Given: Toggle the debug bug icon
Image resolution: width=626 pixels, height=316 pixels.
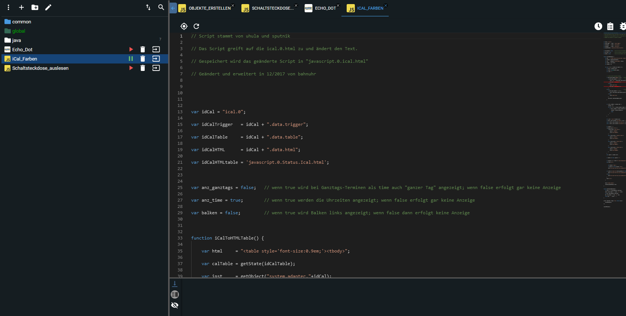Looking at the screenshot, I should [x=623, y=26].
